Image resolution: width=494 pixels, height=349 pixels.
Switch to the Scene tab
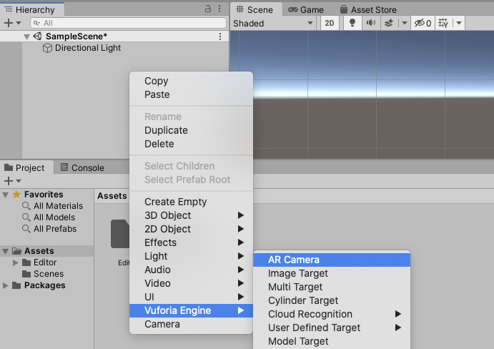click(x=255, y=10)
